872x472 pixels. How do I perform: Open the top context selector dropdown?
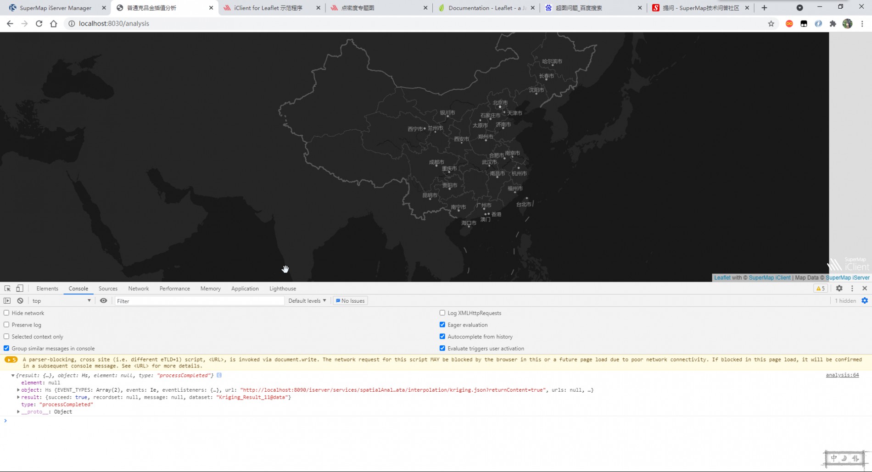tap(61, 301)
